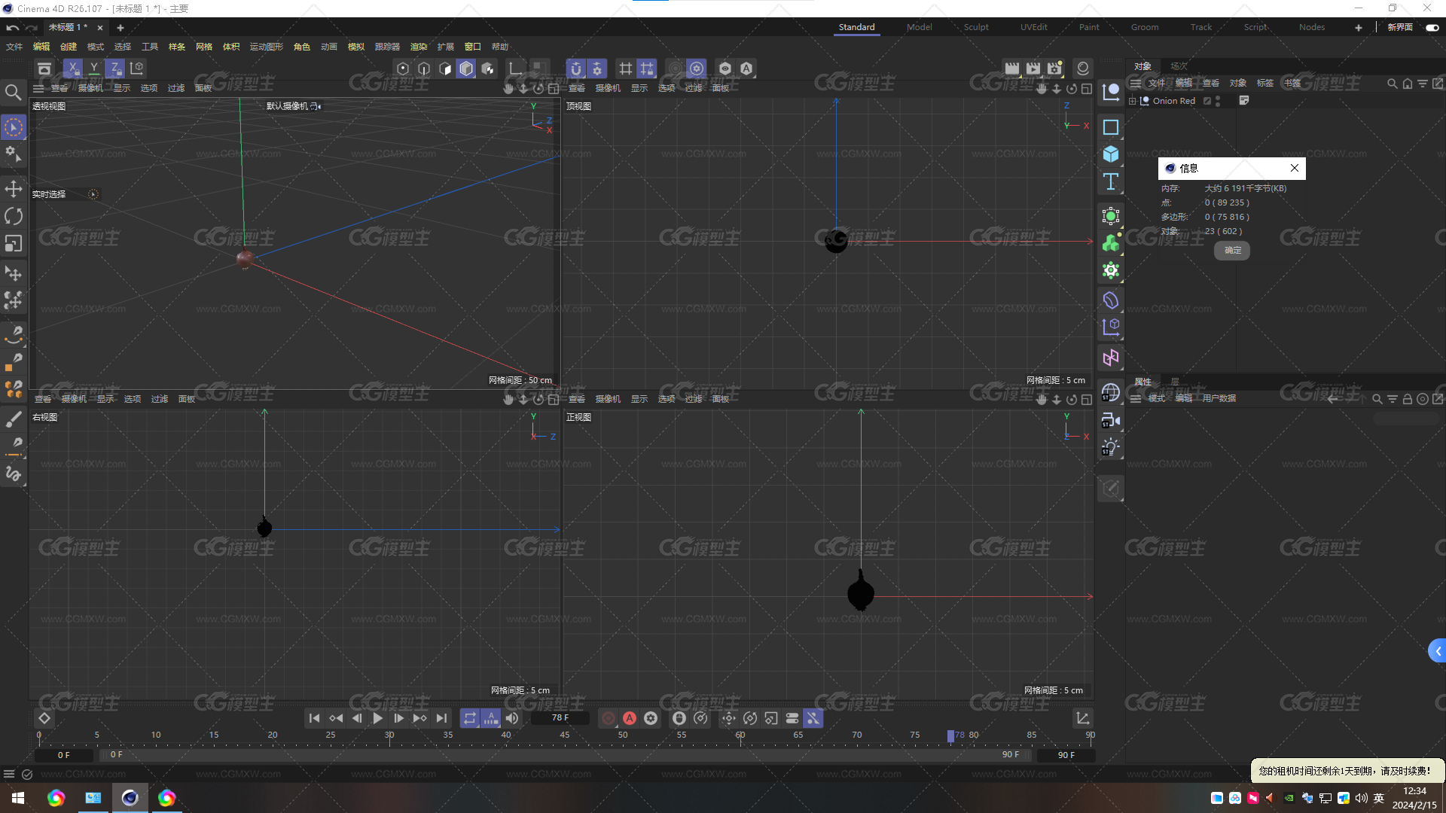Add new document tab with plus
This screenshot has width=1446, height=813.
(x=120, y=27)
